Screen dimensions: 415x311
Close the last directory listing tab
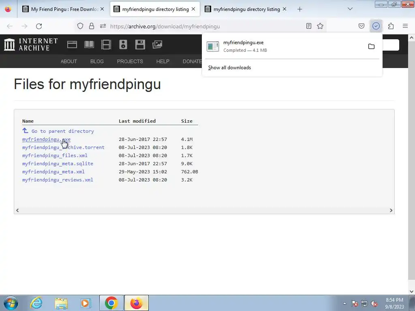285,9
